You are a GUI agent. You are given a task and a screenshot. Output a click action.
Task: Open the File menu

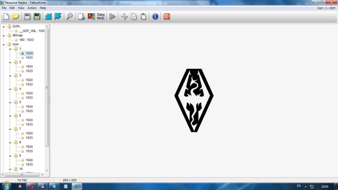tap(4, 8)
